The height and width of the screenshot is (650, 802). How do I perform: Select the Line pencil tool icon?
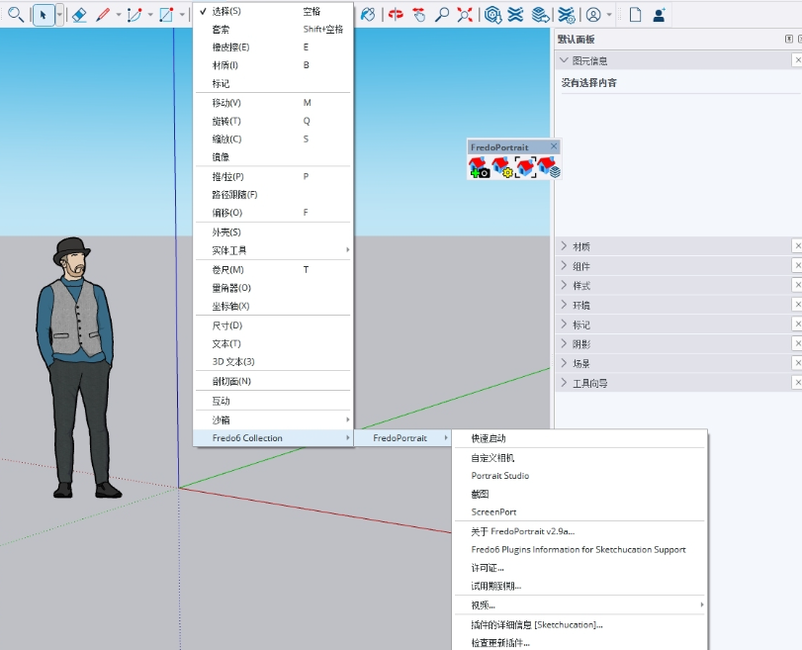(x=103, y=15)
